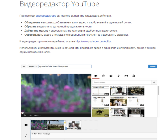Select the 0:37 webcam clip in timeline
Viewport: 165px width, 140px height.
click(73, 125)
